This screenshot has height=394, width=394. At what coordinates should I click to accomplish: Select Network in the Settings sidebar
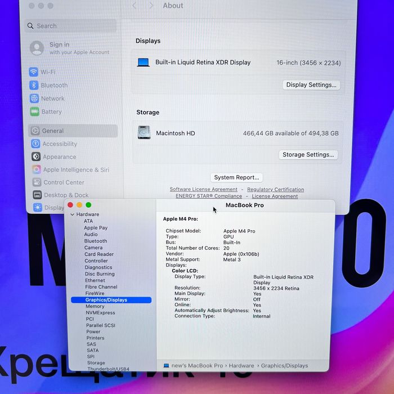click(53, 98)
